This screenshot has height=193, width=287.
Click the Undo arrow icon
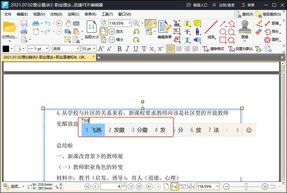pyautogui.click(x=47, y=23)
